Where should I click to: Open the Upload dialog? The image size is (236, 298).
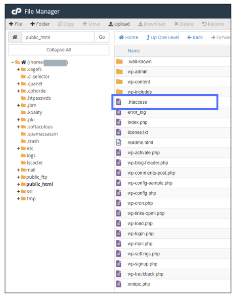(119, 24)
